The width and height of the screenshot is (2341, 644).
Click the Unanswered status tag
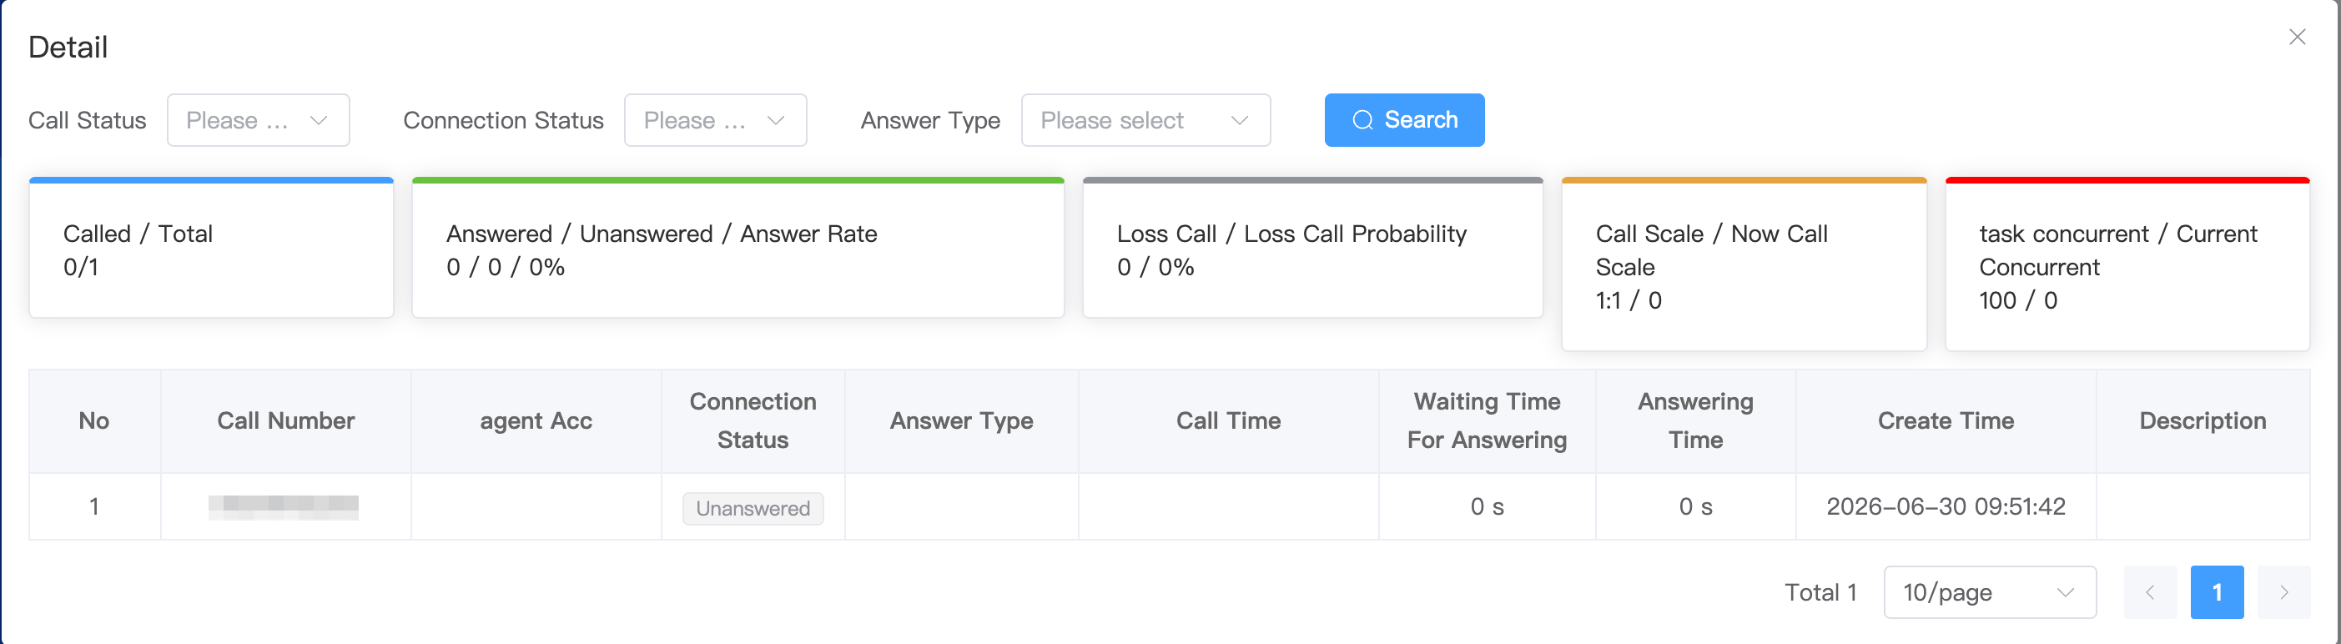coord(753,509)
